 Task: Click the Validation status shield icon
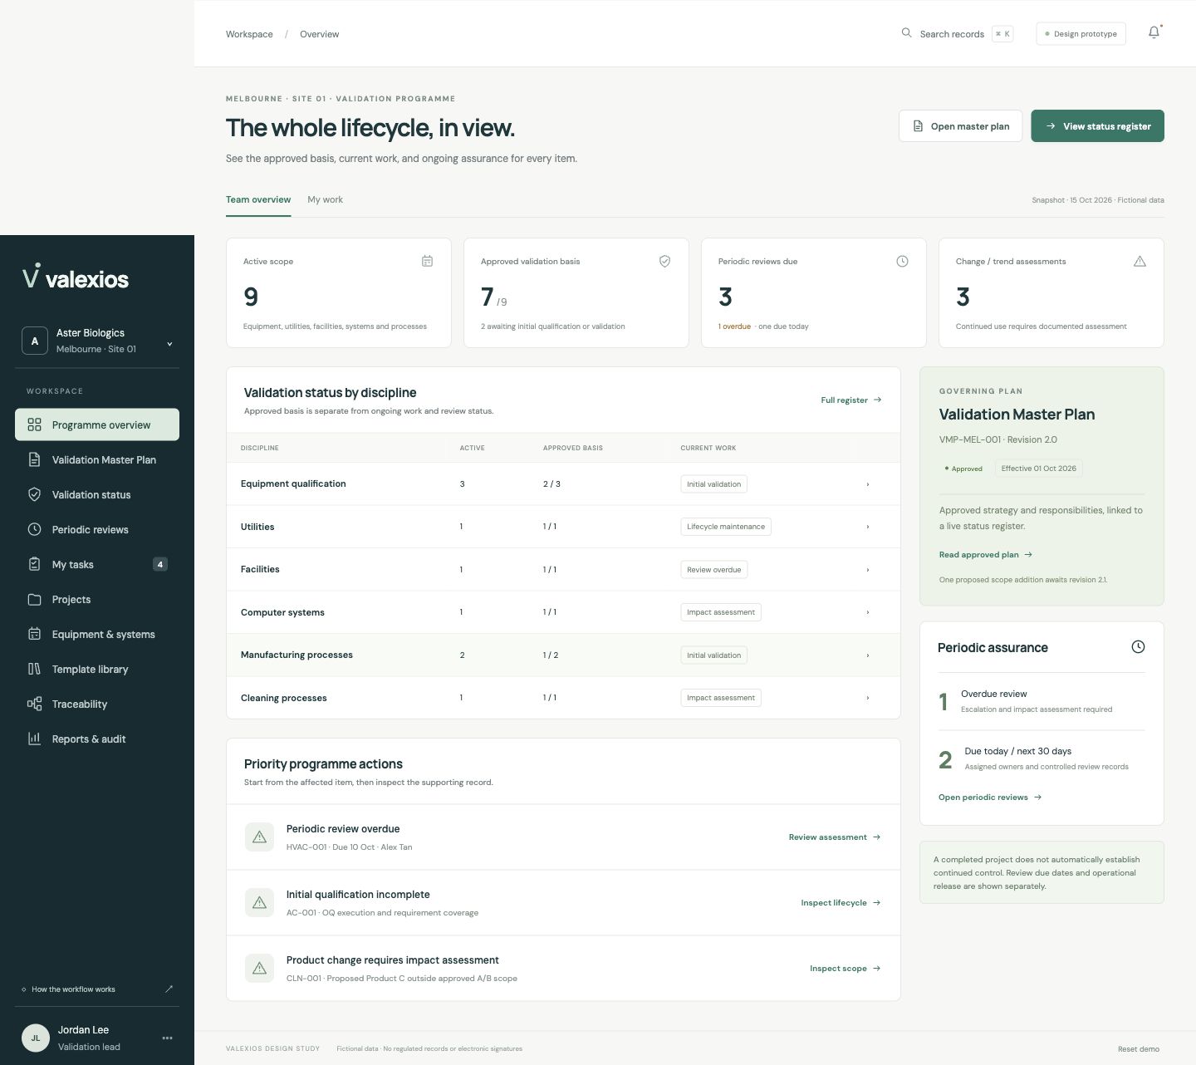click(x=34, y=494)
